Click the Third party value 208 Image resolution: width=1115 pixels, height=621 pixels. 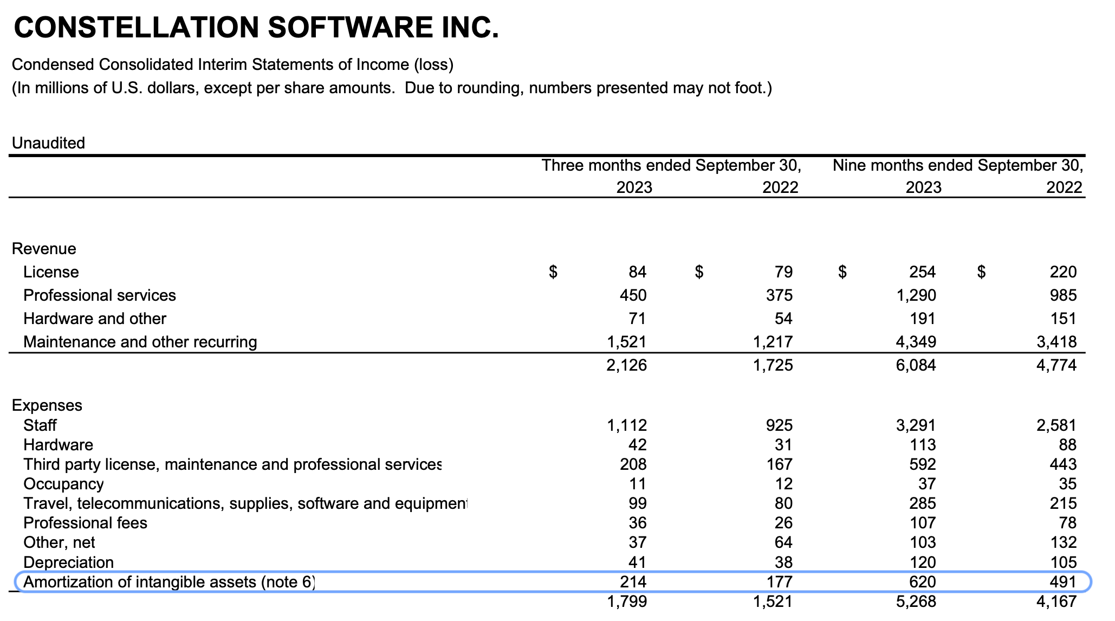point(633,464)
